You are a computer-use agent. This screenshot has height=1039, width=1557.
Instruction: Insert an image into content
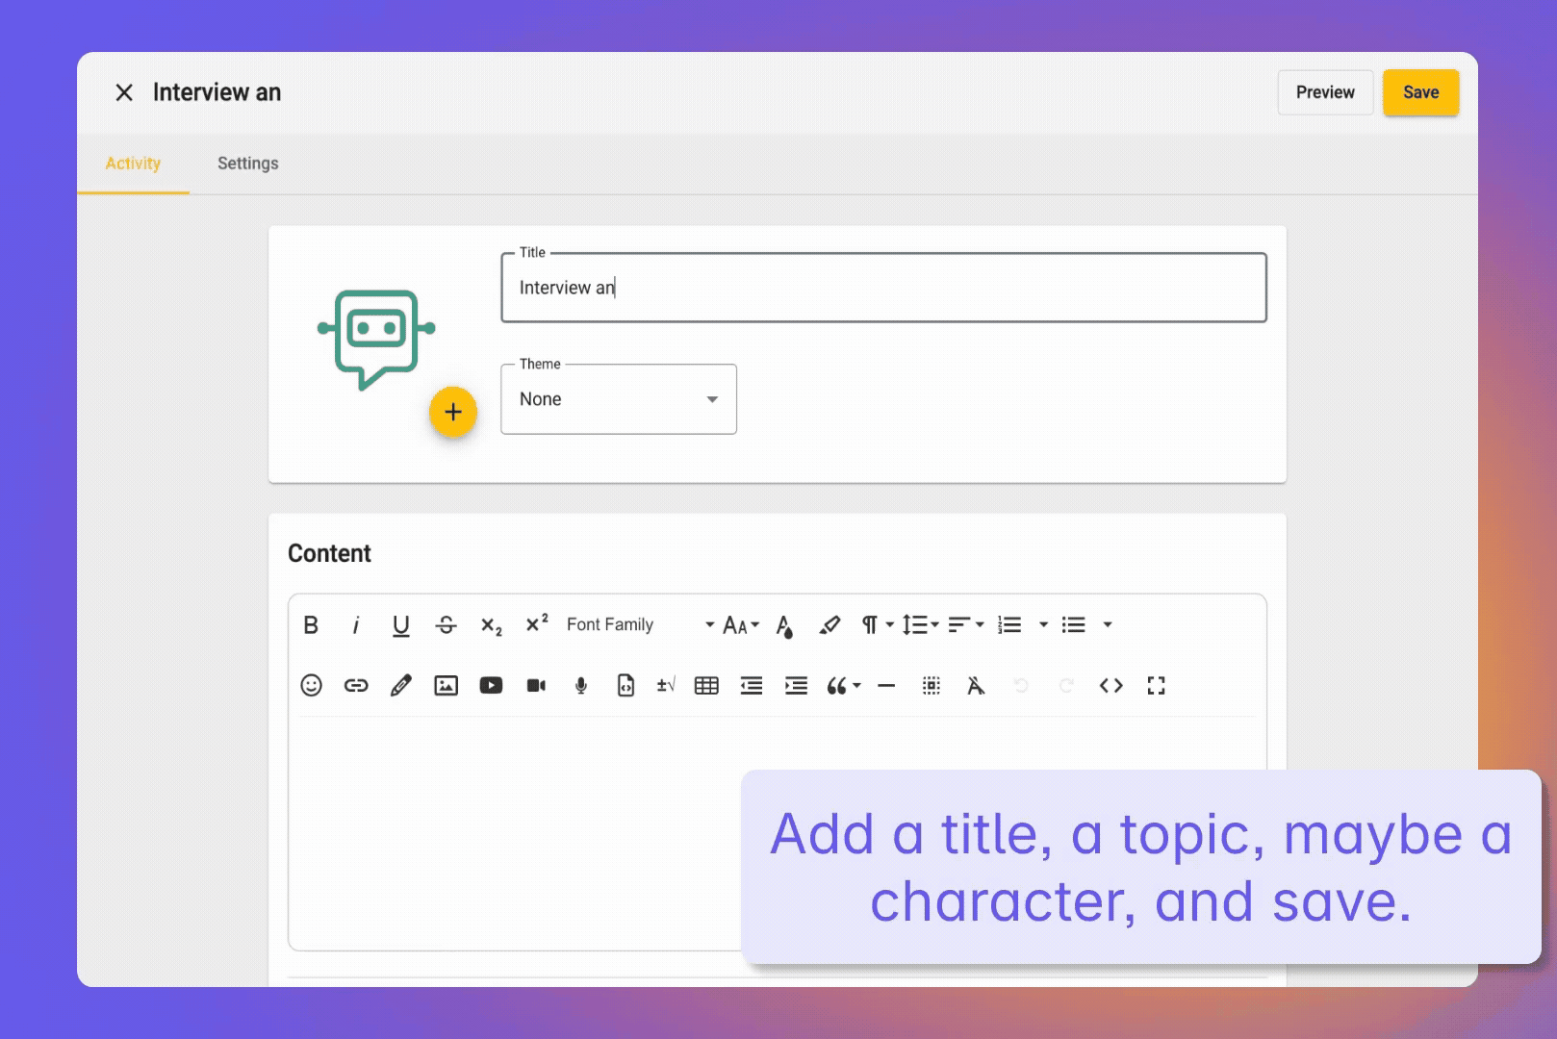(x=447, y=686)
